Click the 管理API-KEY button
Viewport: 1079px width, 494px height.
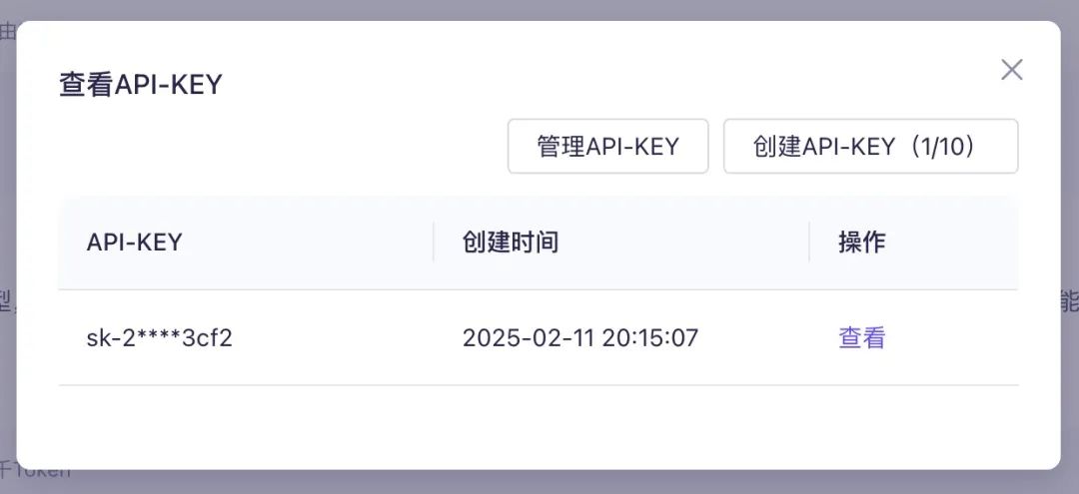pos(607,147)
